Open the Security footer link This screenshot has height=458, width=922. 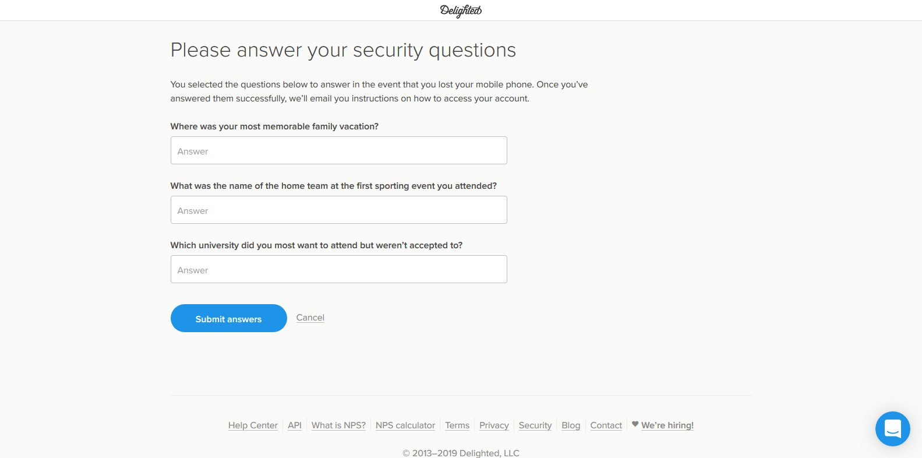pos(535,425)
